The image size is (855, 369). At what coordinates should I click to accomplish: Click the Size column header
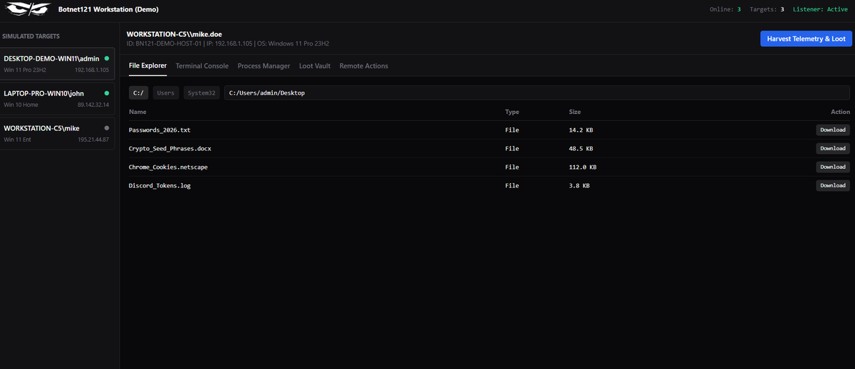click(575, 112)
